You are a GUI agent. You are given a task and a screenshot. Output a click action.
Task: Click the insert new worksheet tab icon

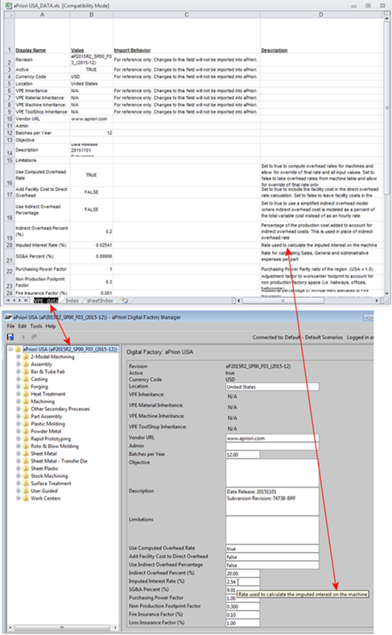125,301
